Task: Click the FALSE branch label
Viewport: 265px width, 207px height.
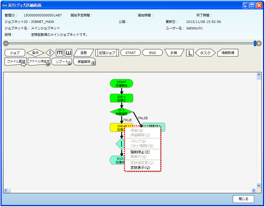Action: click(x=143, y=118)
